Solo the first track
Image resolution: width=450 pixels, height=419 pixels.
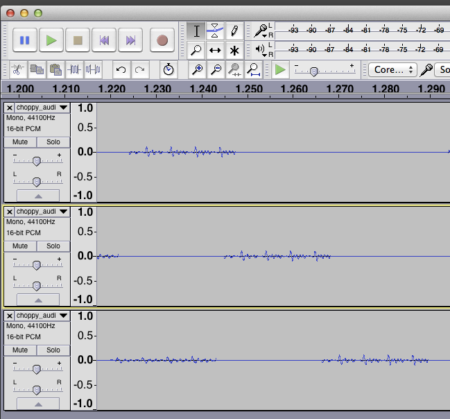point(53,142)
